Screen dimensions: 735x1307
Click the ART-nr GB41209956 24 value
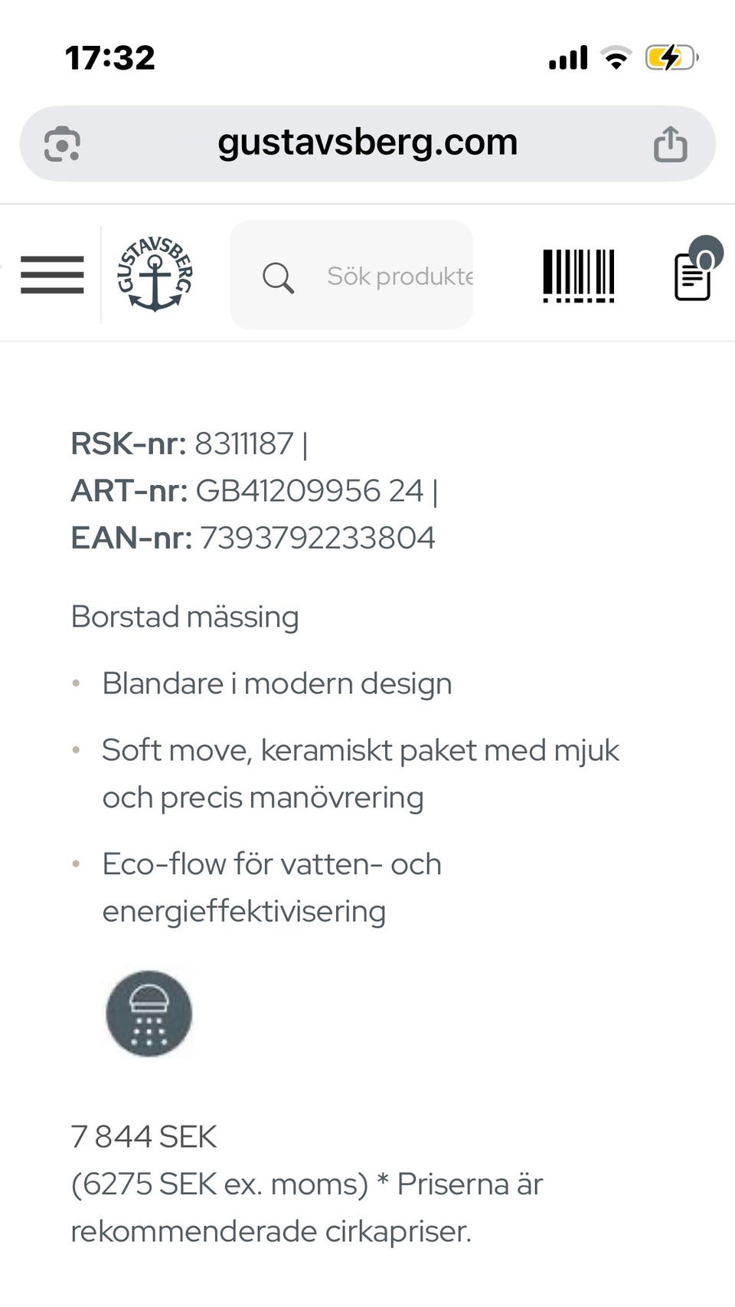pos(309,491)
